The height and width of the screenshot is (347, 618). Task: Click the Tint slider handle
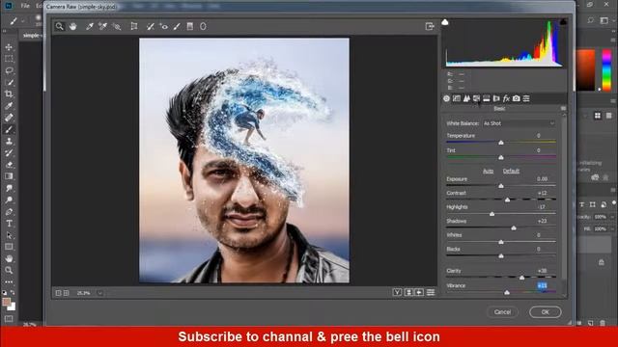click(501, 157)
